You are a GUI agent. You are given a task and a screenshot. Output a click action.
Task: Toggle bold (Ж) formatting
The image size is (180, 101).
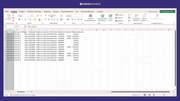click(x=19, y=19)
